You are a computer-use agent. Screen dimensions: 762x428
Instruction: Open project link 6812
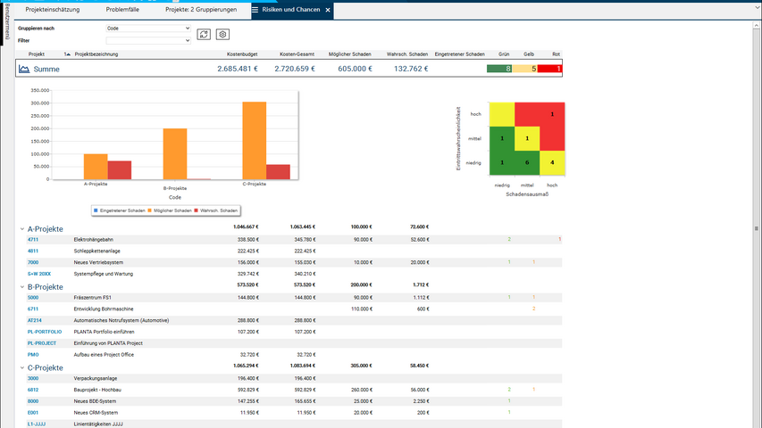click(33, 390)
